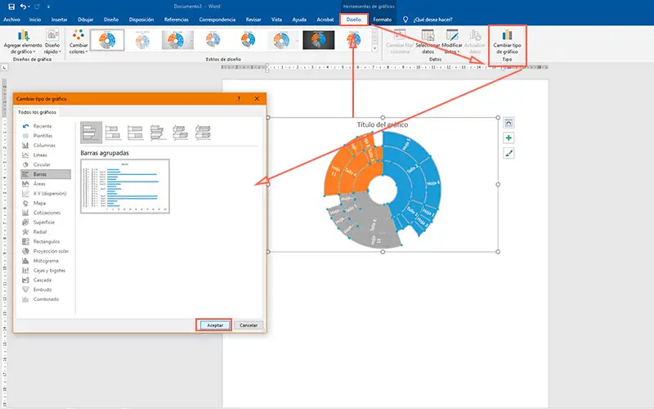The image size is (654, 409).
Task: Open the Cambiar colores dropdown
Action: click(78, 42)
